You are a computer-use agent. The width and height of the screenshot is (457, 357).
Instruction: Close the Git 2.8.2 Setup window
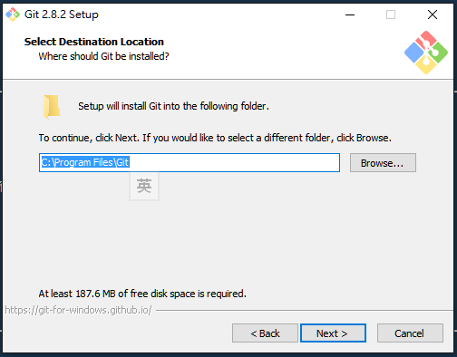coord(433,14)
